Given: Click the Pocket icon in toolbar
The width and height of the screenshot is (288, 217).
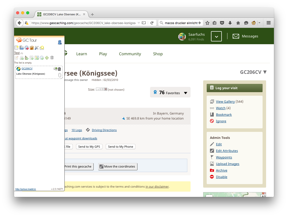Looking at the screenshot, I should coord(222,23).
